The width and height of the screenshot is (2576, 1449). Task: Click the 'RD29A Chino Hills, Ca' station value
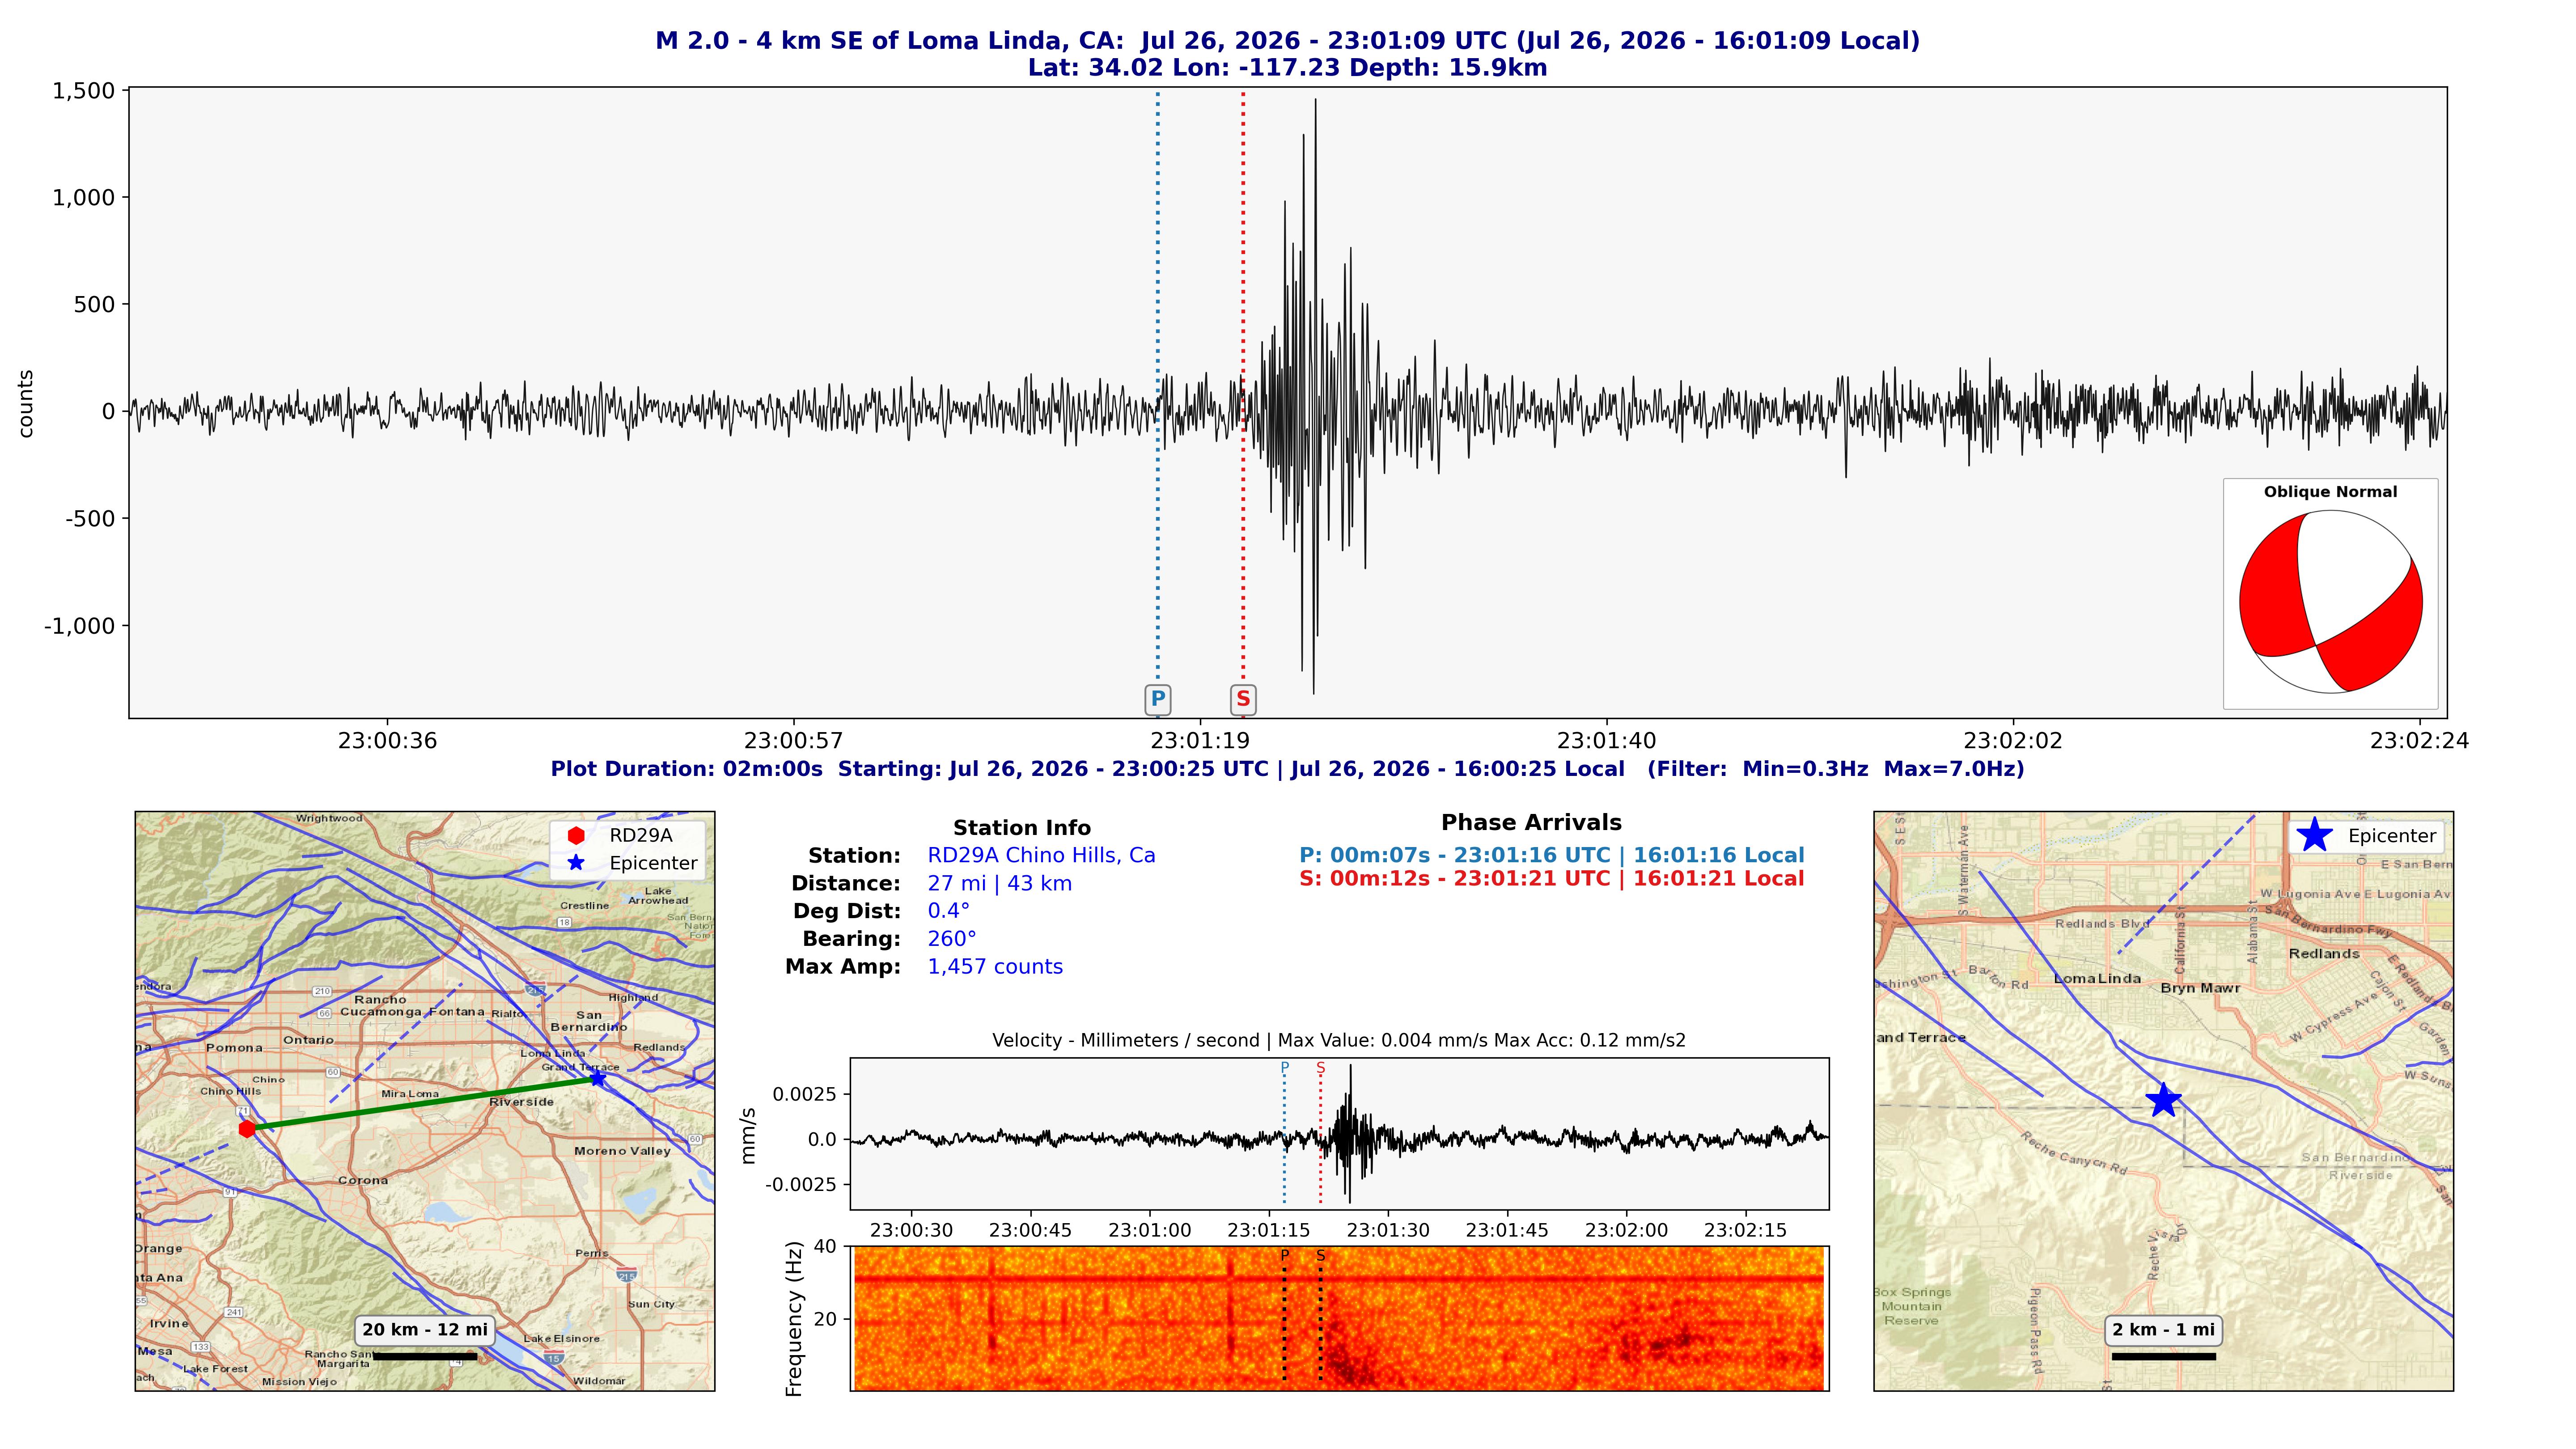(1041, 856)
